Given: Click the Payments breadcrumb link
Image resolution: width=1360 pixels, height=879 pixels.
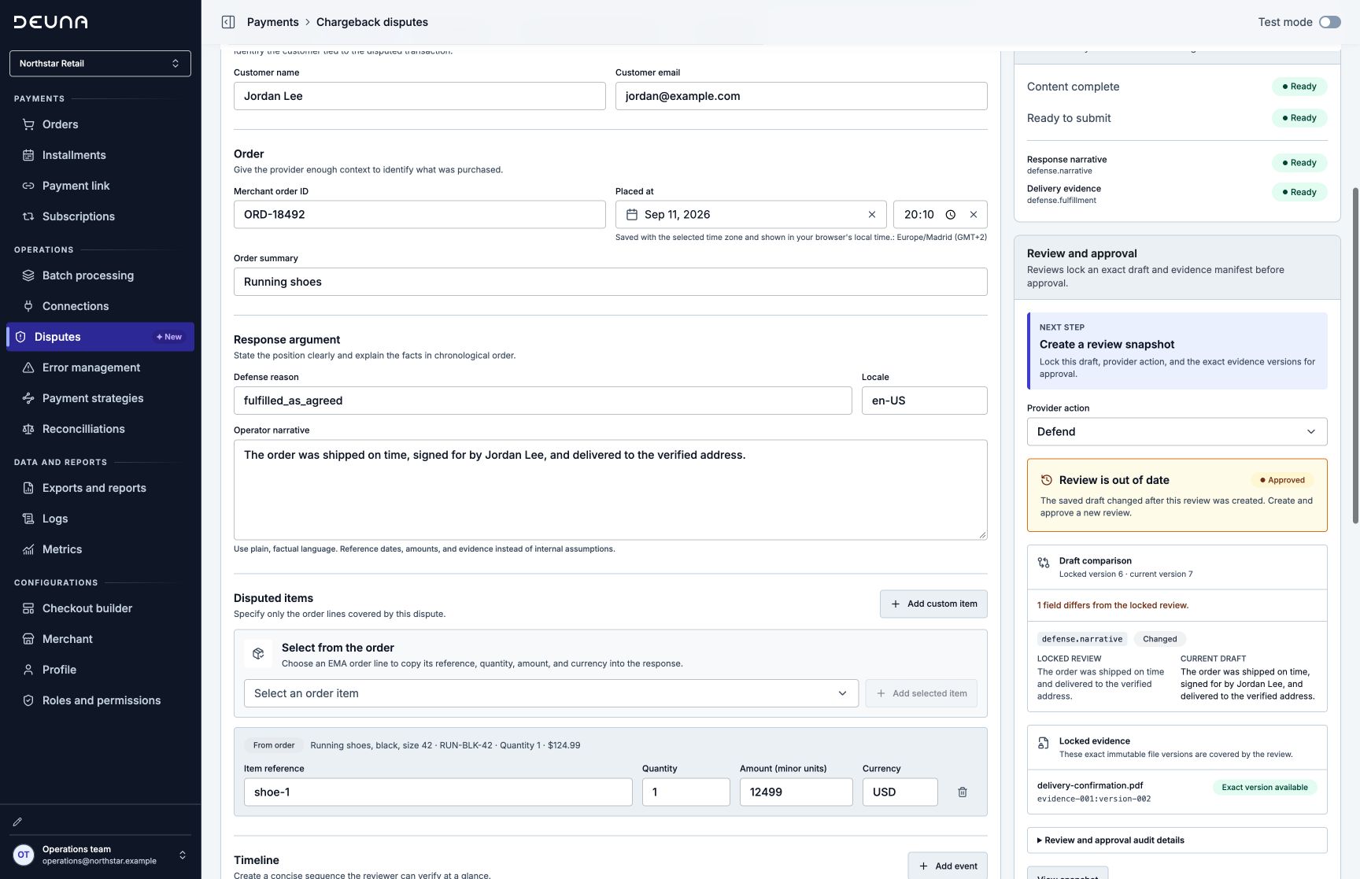Looking at the screenshot, I should 272,22.
